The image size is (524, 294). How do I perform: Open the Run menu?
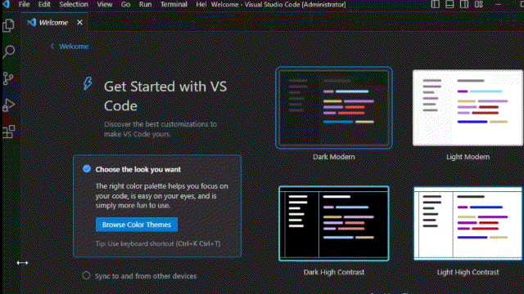coord(146,4)
